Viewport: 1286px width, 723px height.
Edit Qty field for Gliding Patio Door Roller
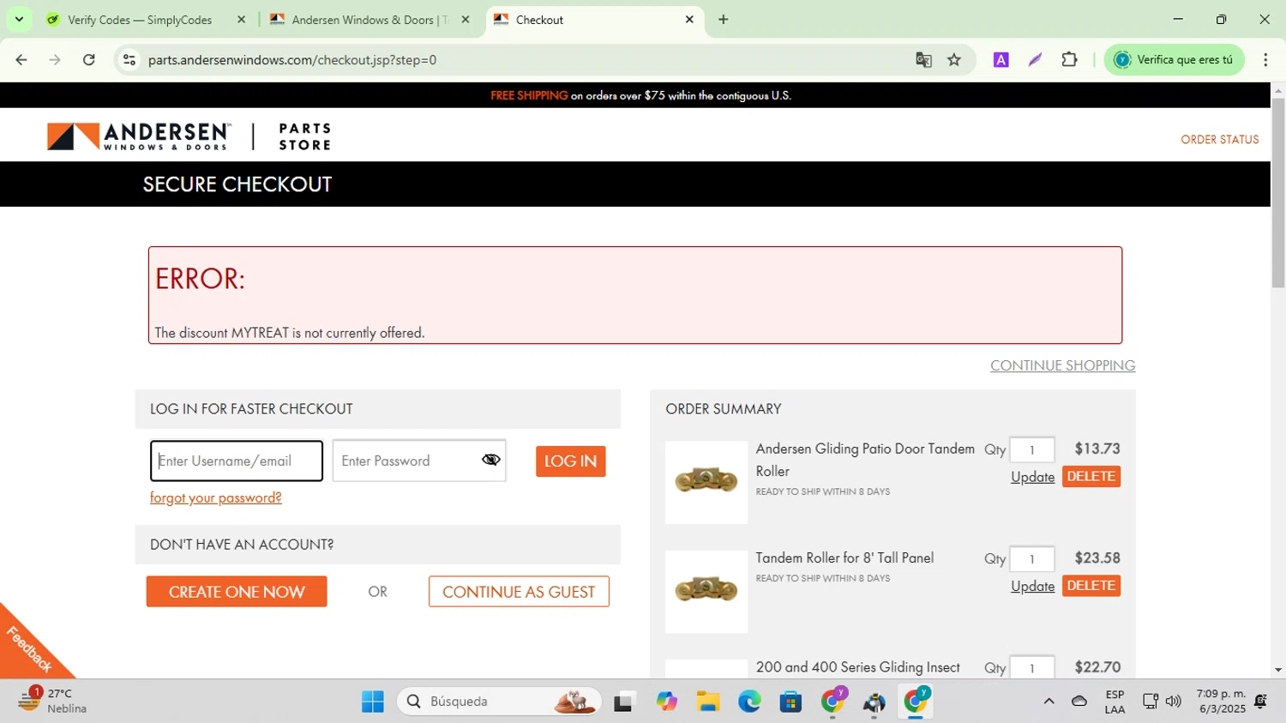(x=1031, y=449)
